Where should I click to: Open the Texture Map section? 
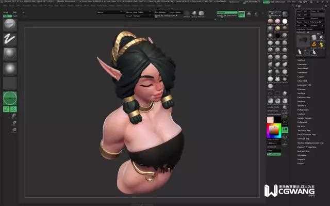(304, 131)
